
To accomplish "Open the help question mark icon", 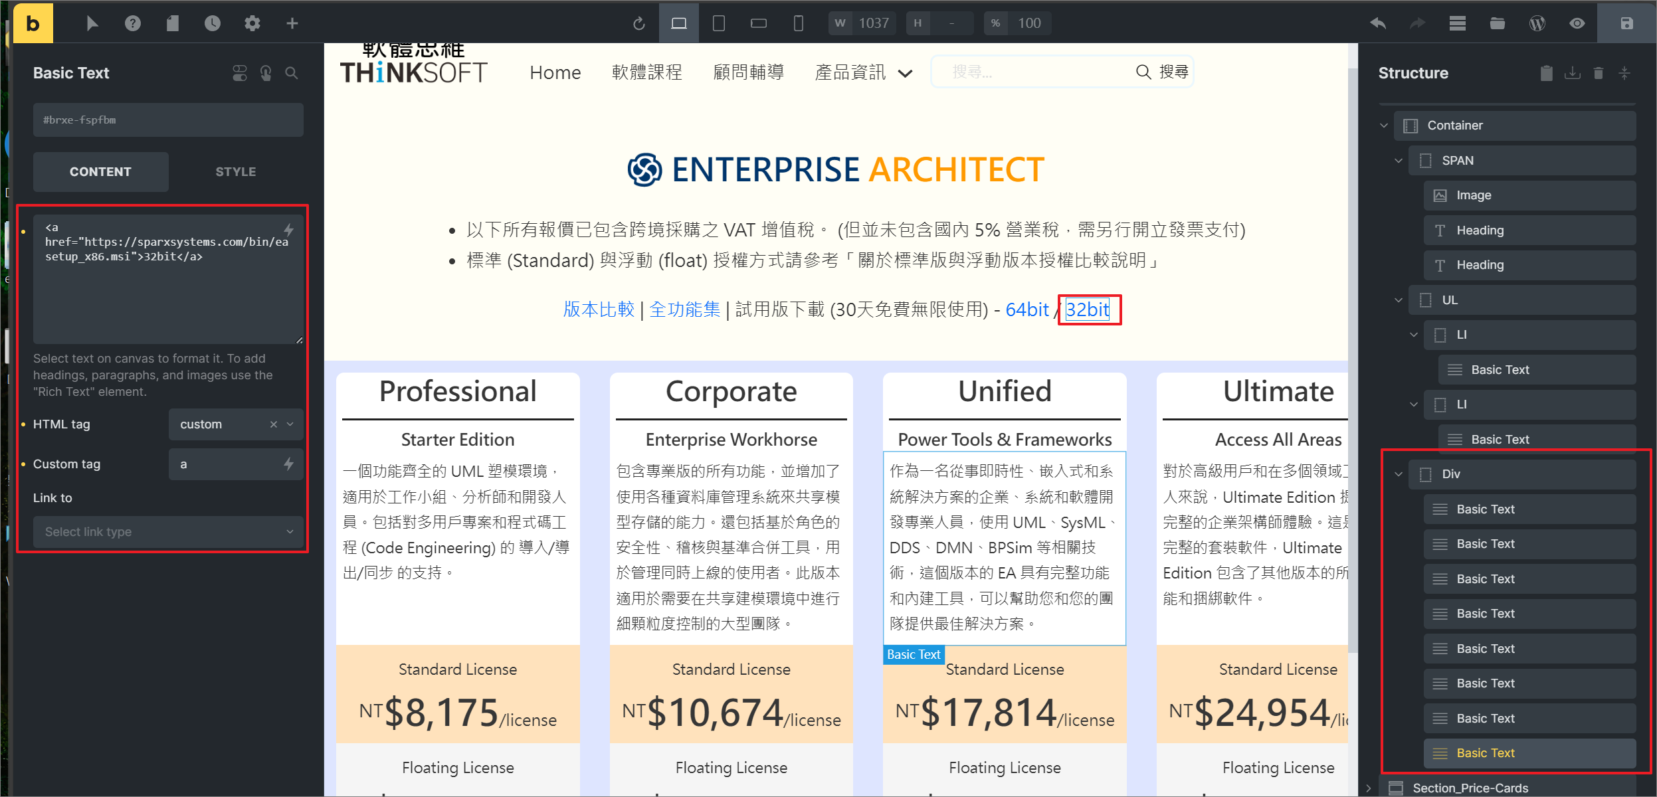I will tap(133, 23).
